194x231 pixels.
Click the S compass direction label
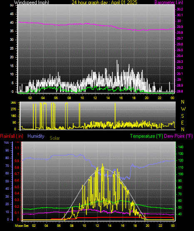(x=182, y=116)
